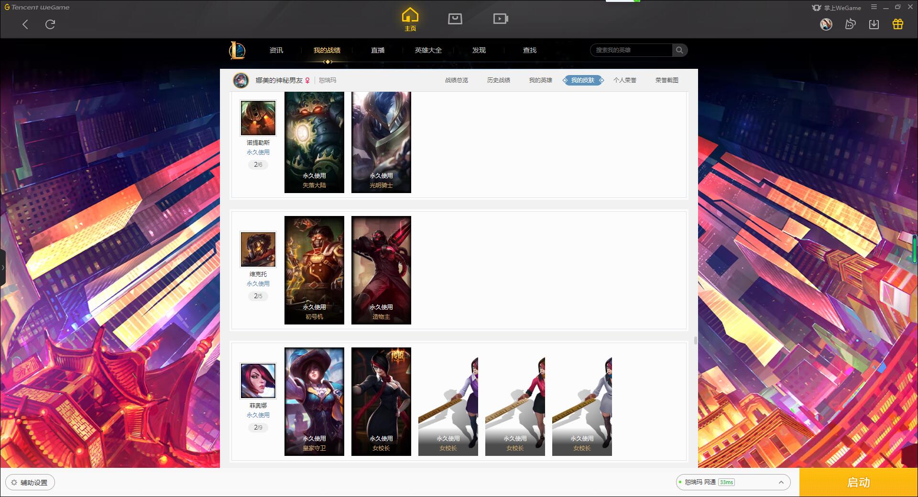Screen dimensions: 918x497
Task: Click 永久使用 under 维克托
Action: 258,284
